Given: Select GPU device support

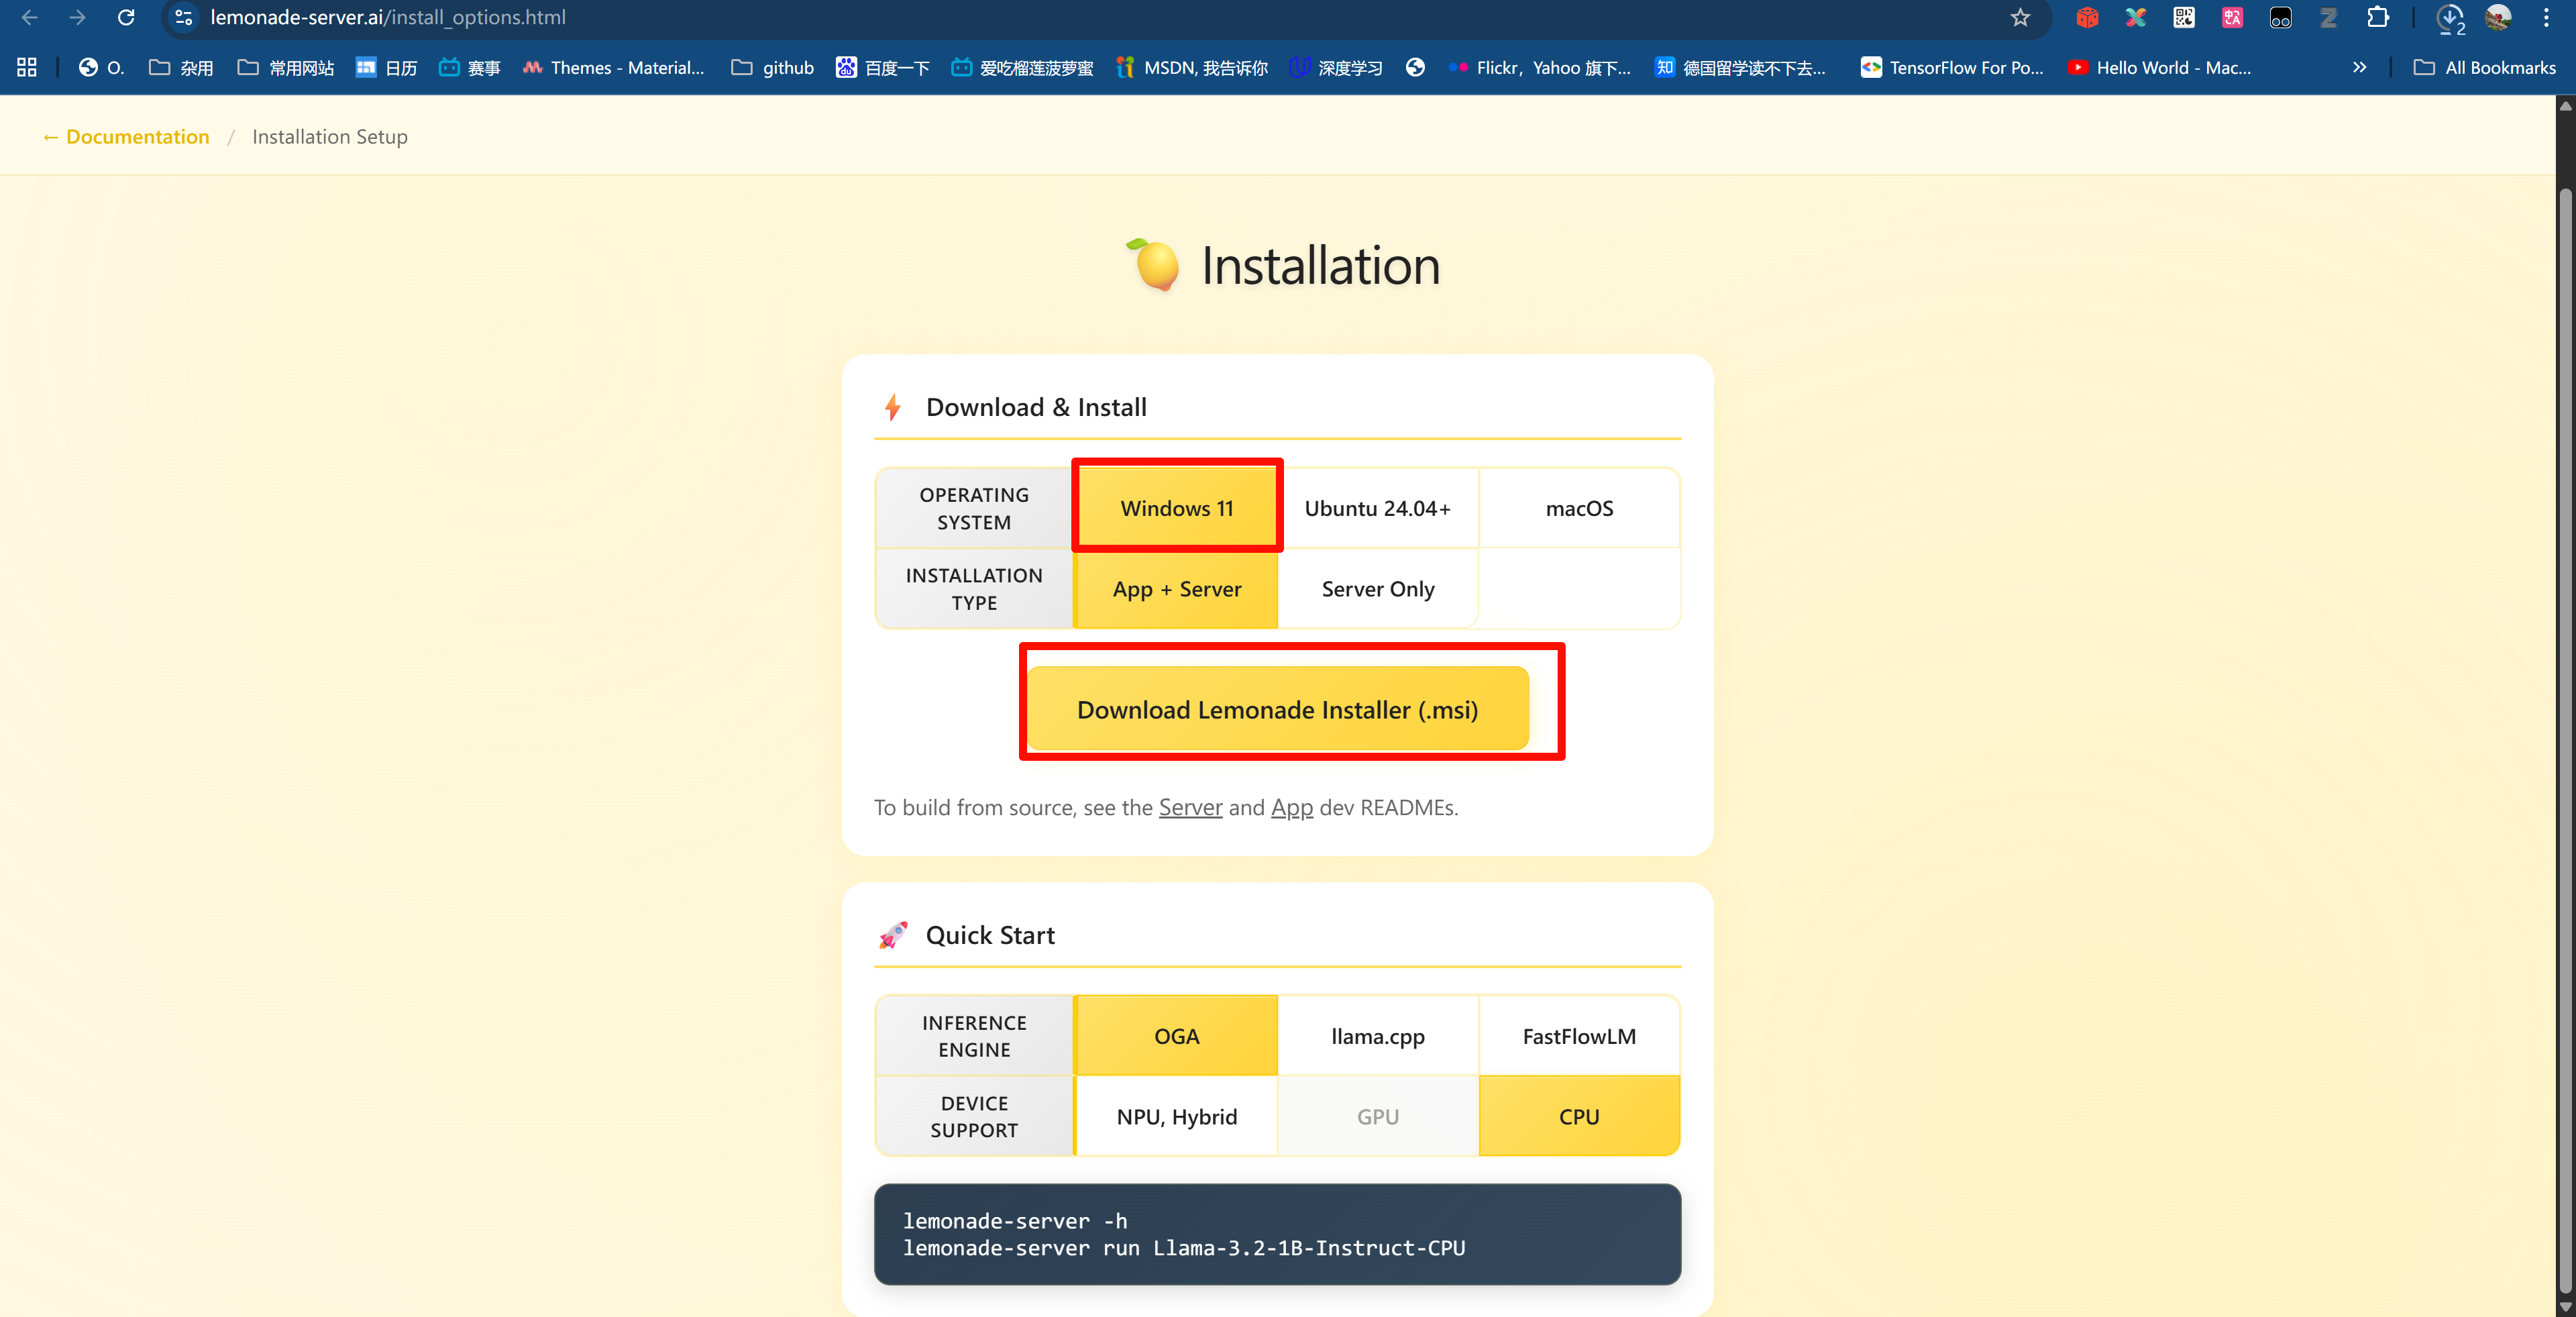Looking at the screenshot, I should (x=1377, y=1116).
